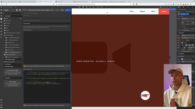The image size is (195, 109).
Task: Click the red Contact button in navbar
Action: pyautogui.click(x=164, y=12)
